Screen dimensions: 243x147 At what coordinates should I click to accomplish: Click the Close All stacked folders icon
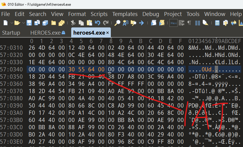(62, 23)
